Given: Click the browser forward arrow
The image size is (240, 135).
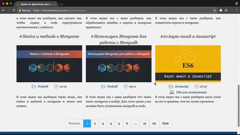Looking at the screenshot, I should click(x=9, y=10).
